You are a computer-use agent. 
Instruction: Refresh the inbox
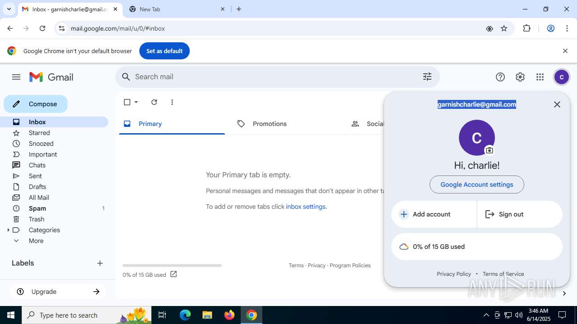(154, 102)
